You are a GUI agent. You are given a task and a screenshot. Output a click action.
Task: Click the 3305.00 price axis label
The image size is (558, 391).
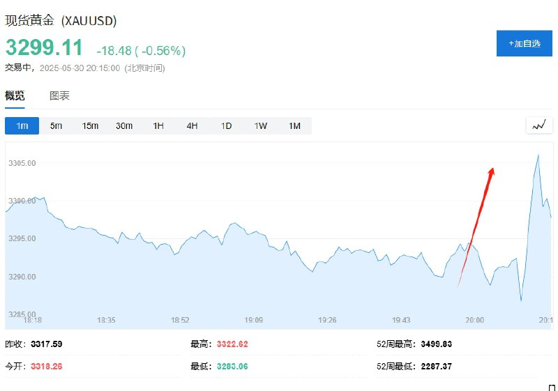(x=22, y=163)
